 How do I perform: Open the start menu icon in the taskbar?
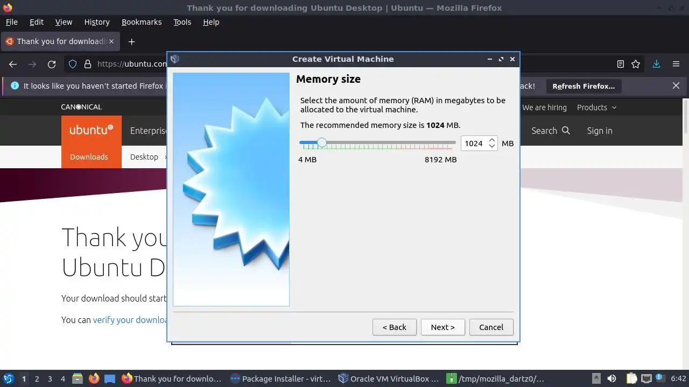point(8,379)
